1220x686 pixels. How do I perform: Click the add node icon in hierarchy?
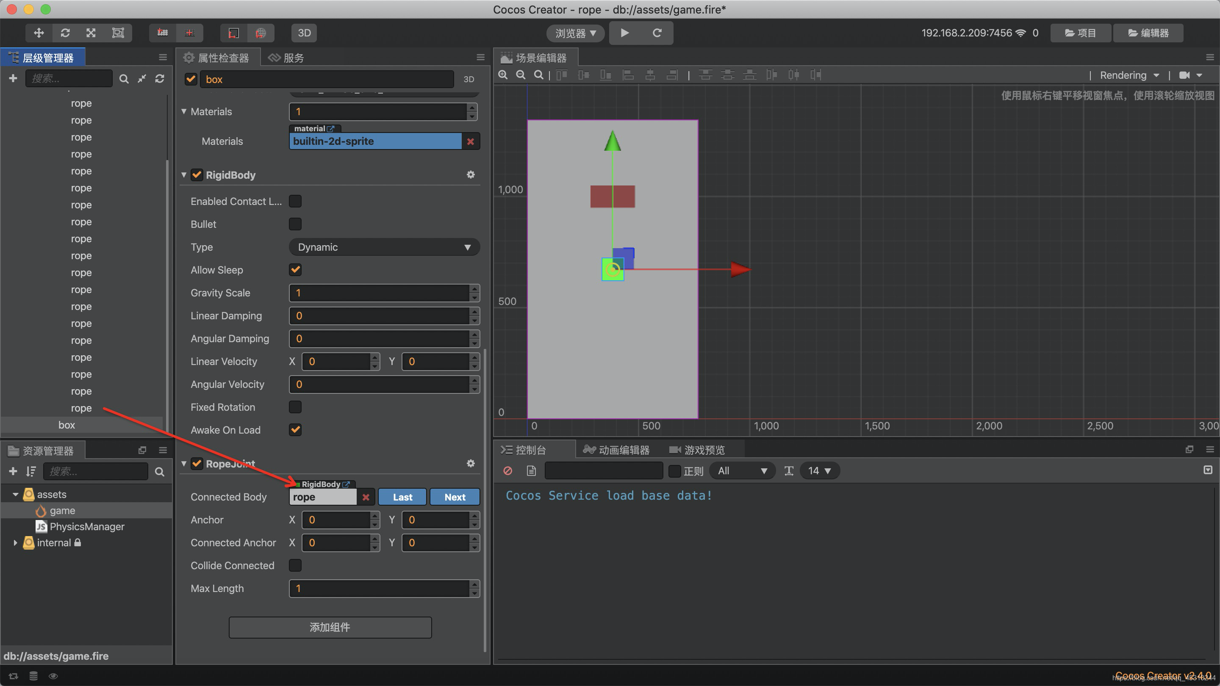(x=13, y=78)
